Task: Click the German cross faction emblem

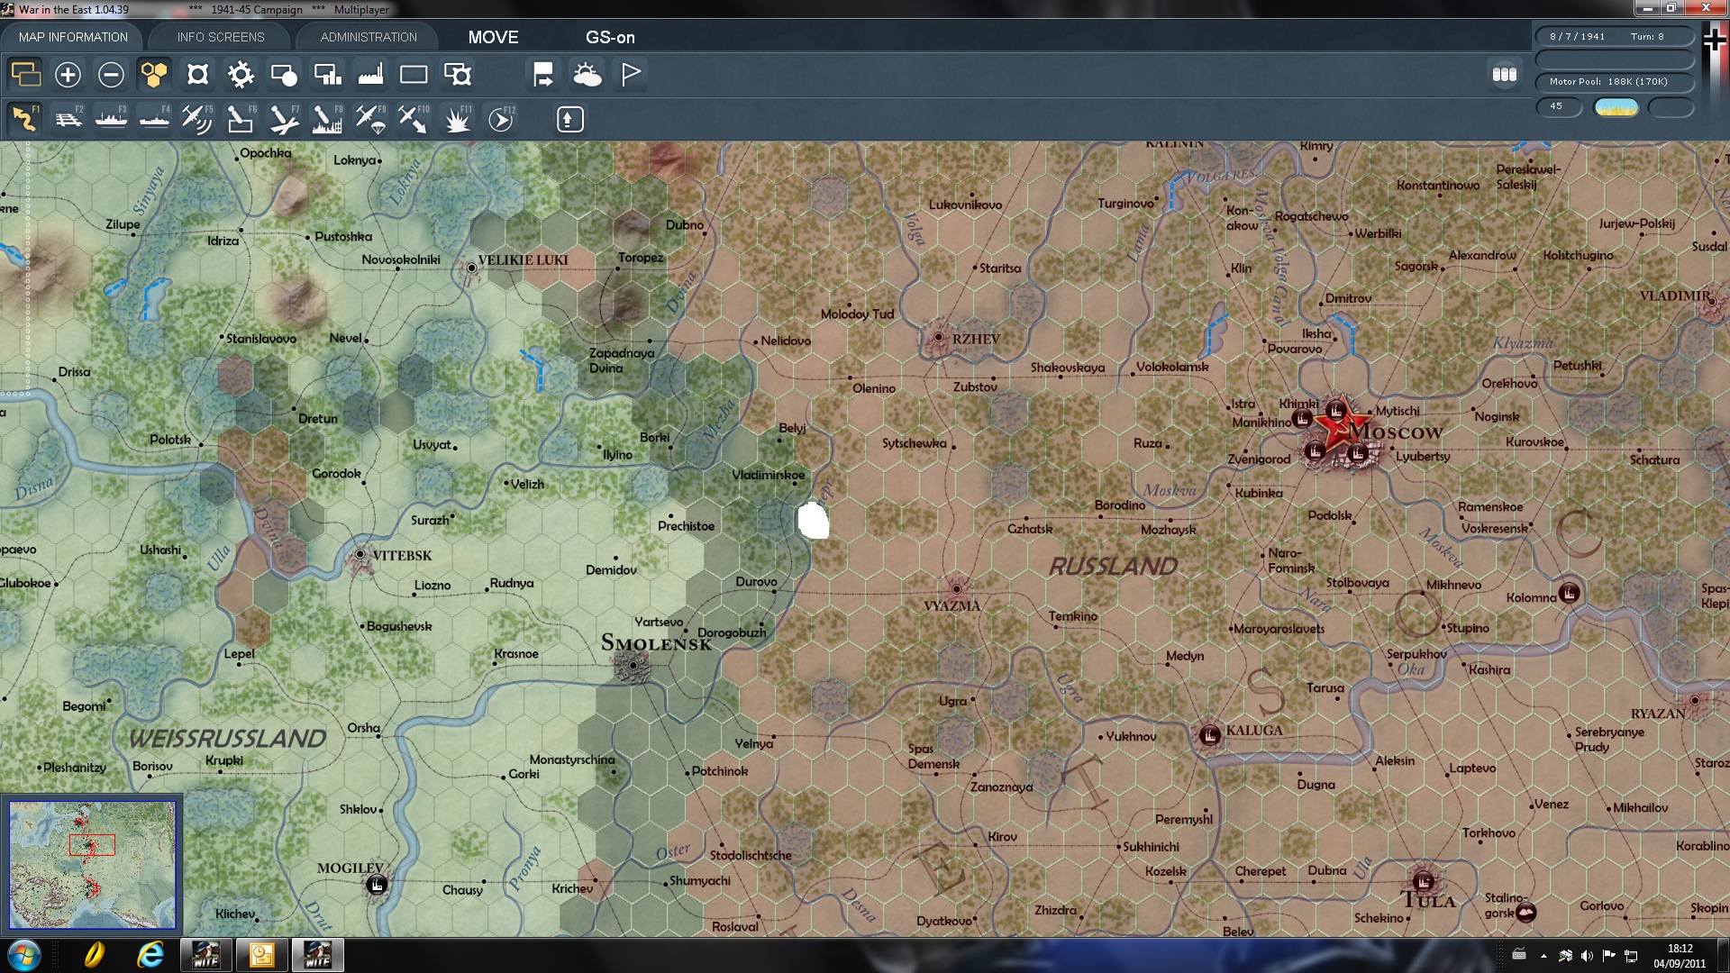Action: [1714, 40]
